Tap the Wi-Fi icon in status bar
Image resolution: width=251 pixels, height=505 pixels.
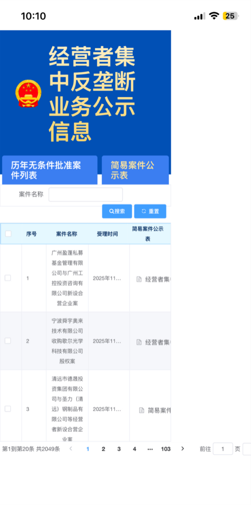click(x=214, y=16)
